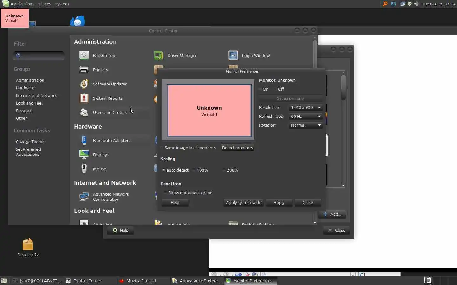The width and height of the screenshot is (457, 285).
Task: Switch to Monitor Preferences taskbar entry
Action: pyautogui.click(x=251, y=281)
